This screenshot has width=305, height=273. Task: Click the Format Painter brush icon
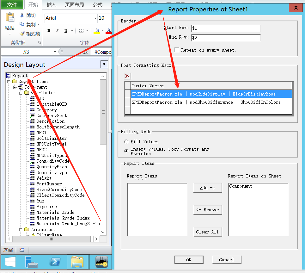(22, 34)
